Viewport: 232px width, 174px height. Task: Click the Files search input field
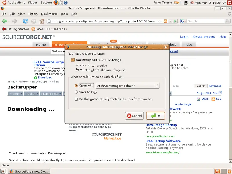[x=182, y=86]
